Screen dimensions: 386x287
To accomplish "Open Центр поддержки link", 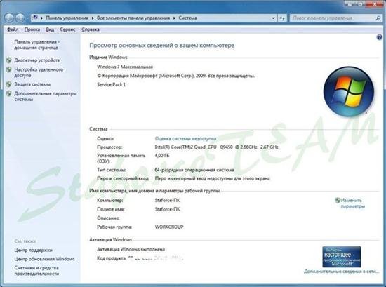I will click(x=33, y=250).
